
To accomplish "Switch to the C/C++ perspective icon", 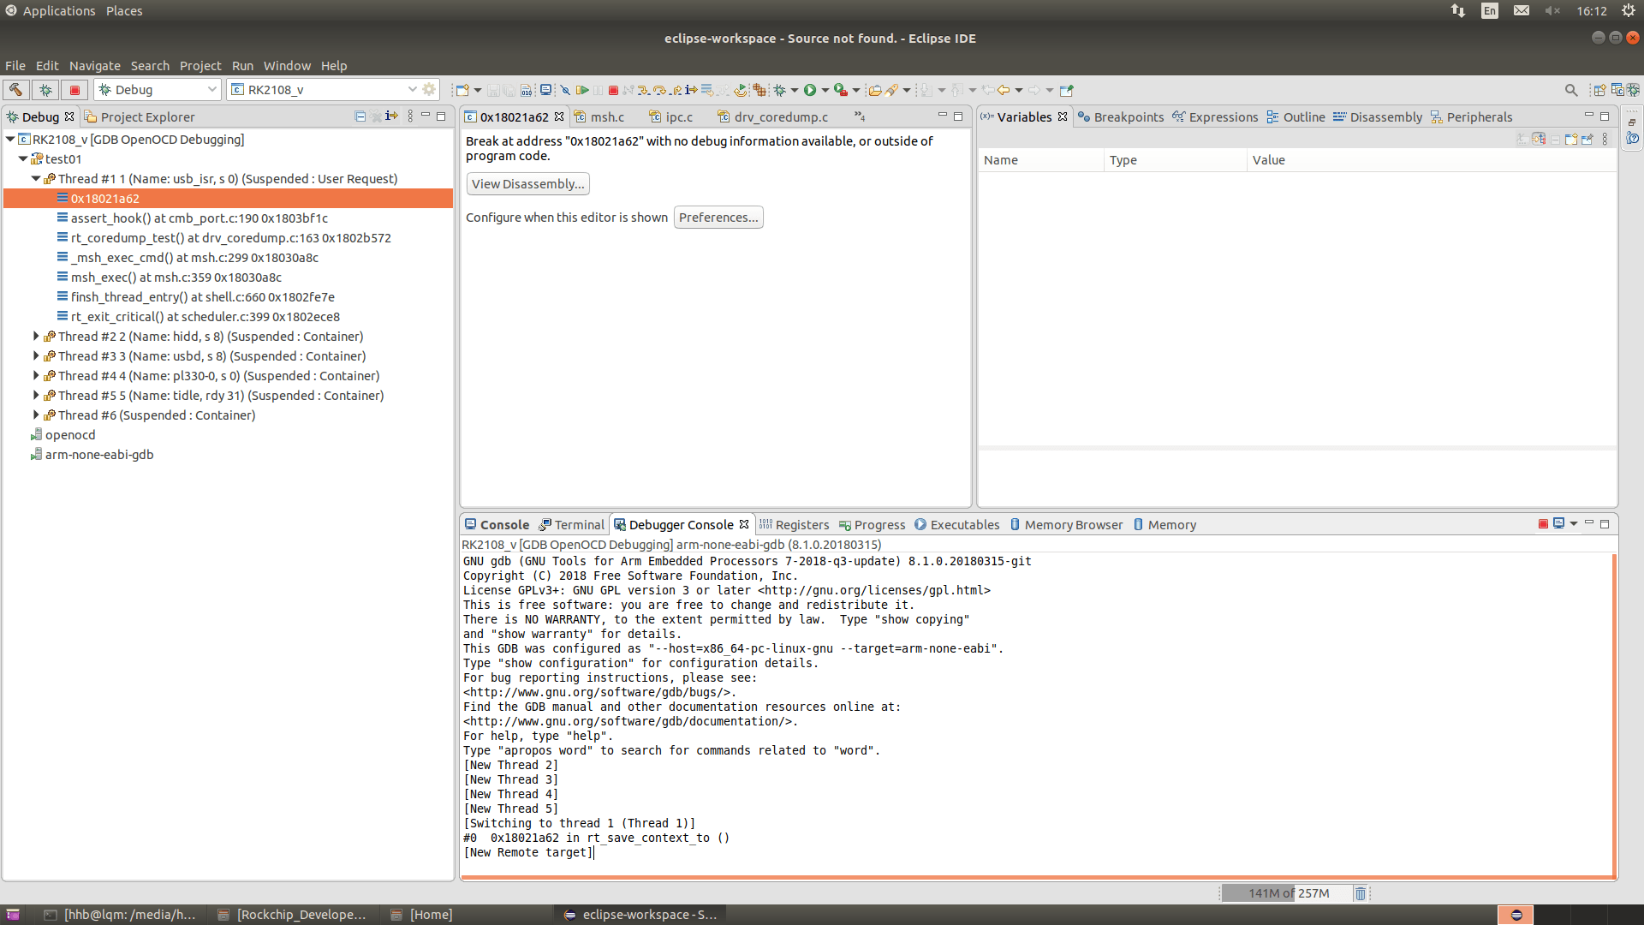I will (x=1617, y=90).
